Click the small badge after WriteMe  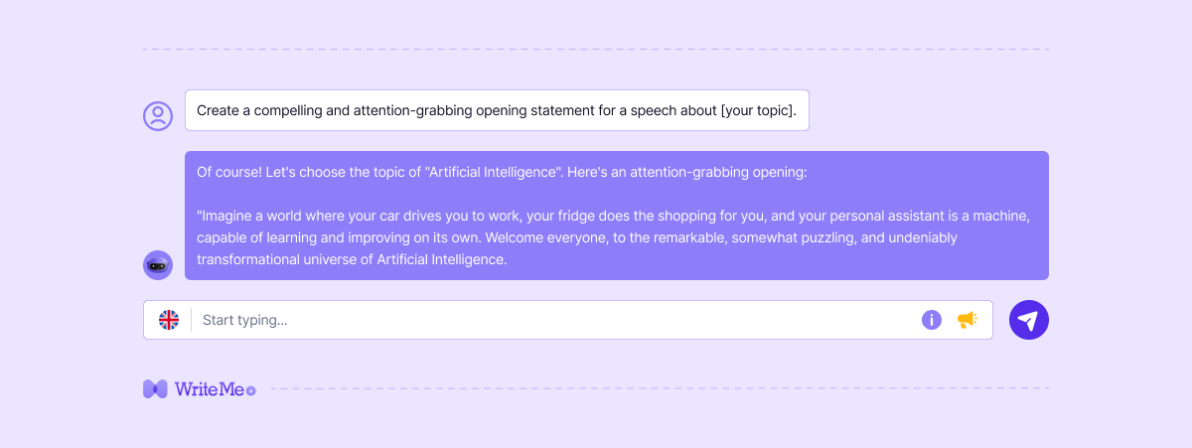click(251, 391)
